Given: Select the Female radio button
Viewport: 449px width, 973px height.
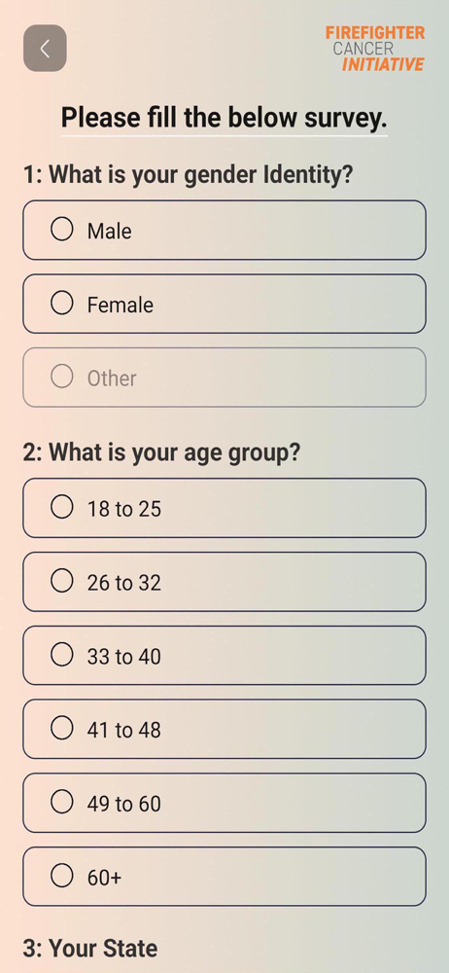Looking at the screenshot, I should (62, 303).
